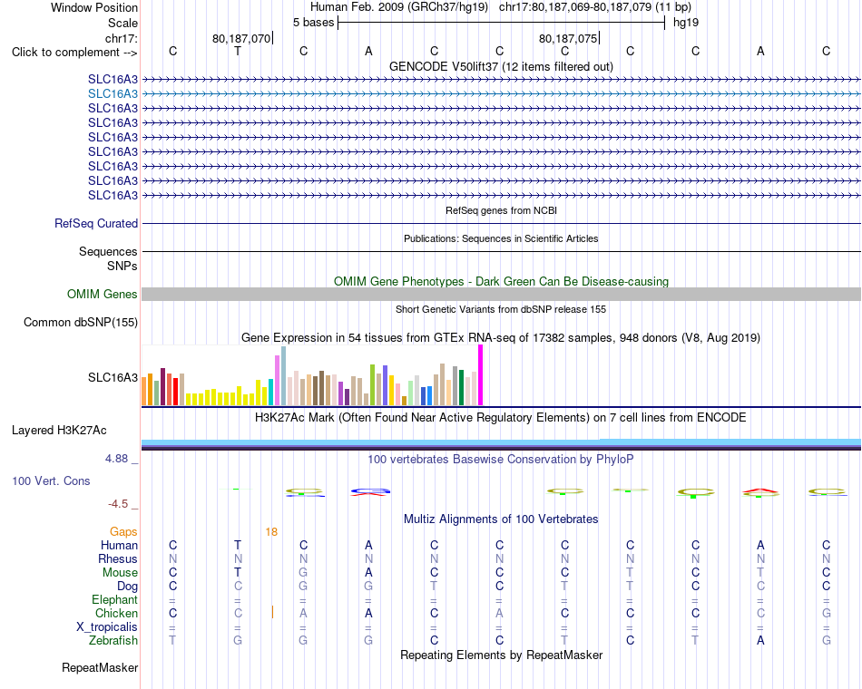Click the 'Click to complement -->' label

pos(74,53)
